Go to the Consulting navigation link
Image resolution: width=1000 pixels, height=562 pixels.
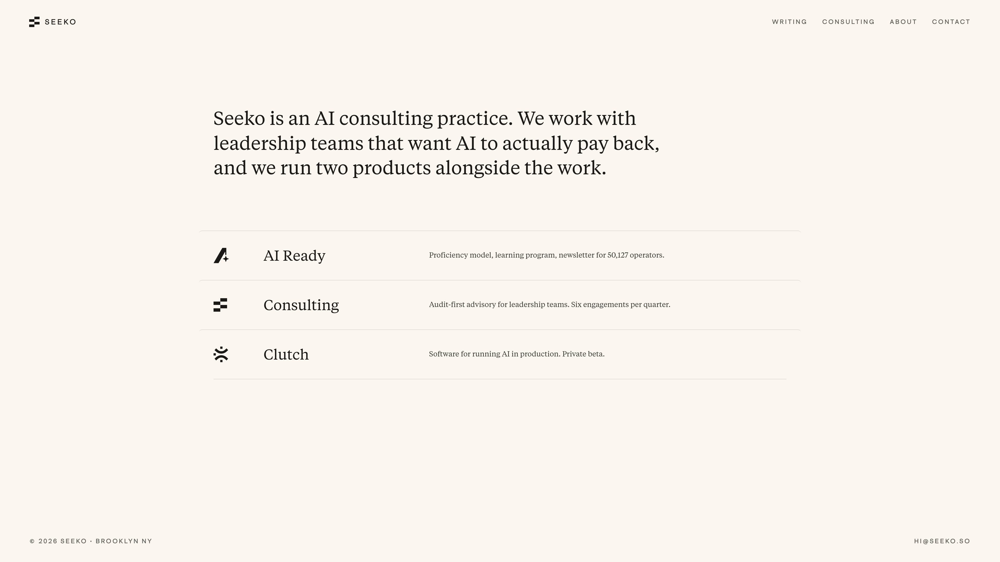click(x=848, y=22)
